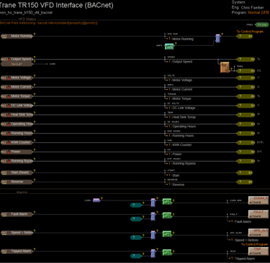Select the Speed = Reference input block
The height and width of the screenshot is (263, 270).
pyautogui.click(x=17, y=233)
